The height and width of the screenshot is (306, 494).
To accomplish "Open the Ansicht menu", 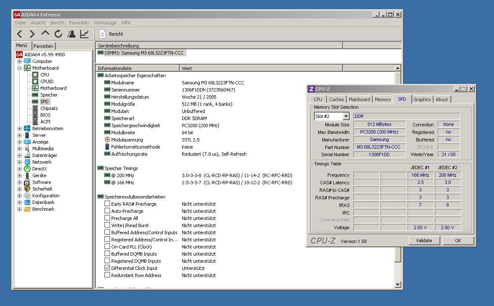I will tap(38, 23).
